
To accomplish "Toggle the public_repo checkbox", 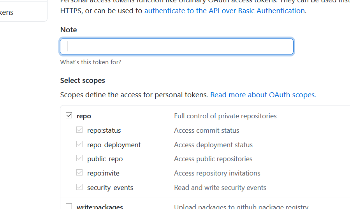I will 79,159.
